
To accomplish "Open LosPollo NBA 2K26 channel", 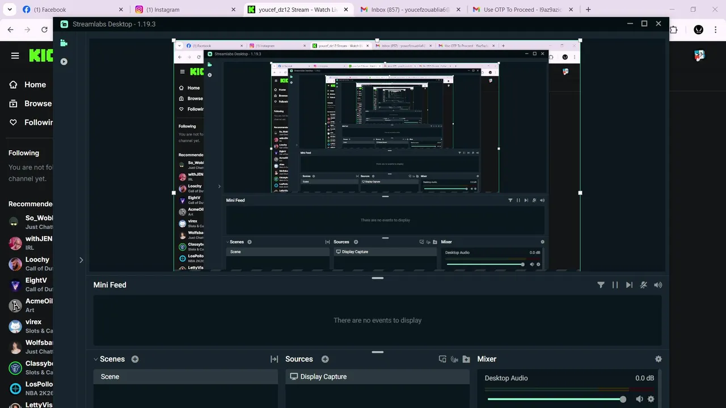I will (31, 388).
